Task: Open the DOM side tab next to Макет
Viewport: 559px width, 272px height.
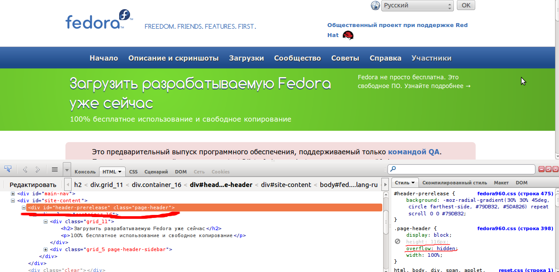Action: [x=521, y=183]
